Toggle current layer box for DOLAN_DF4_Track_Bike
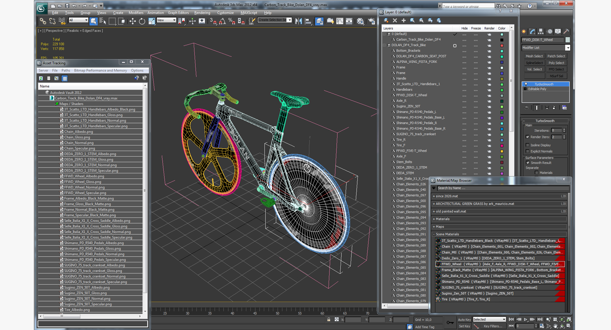The image size is (611, 330). [455, 45]
